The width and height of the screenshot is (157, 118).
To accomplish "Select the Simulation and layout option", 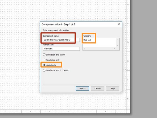I will point(54,55).
